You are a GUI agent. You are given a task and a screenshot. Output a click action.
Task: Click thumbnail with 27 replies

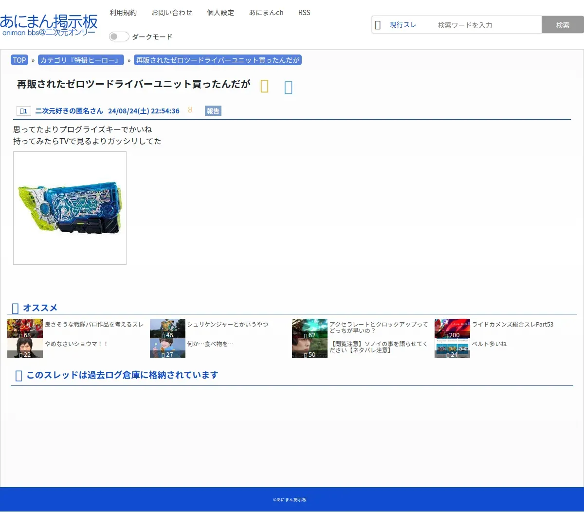click(x=167, y=348)
